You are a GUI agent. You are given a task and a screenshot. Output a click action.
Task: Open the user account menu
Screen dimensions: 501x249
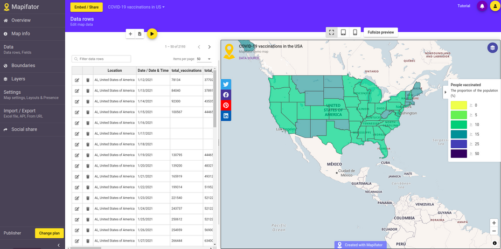[495, 6]
